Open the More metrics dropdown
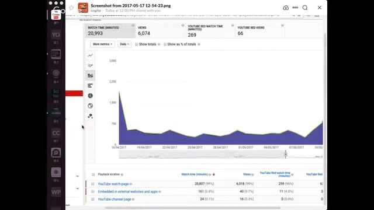Viewport: 374px width, 210px height. (102, 44)
